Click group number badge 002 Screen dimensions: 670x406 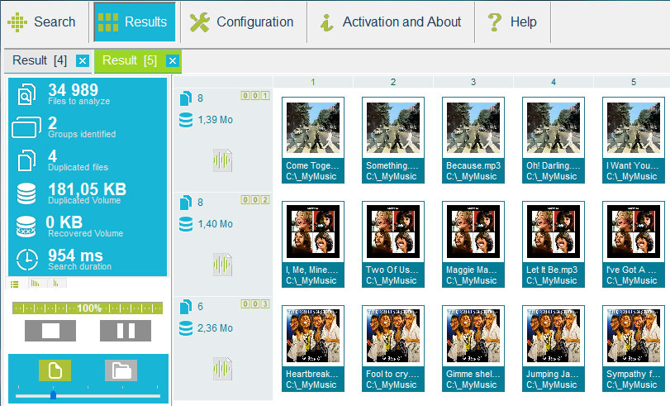(x=255, y=200)
